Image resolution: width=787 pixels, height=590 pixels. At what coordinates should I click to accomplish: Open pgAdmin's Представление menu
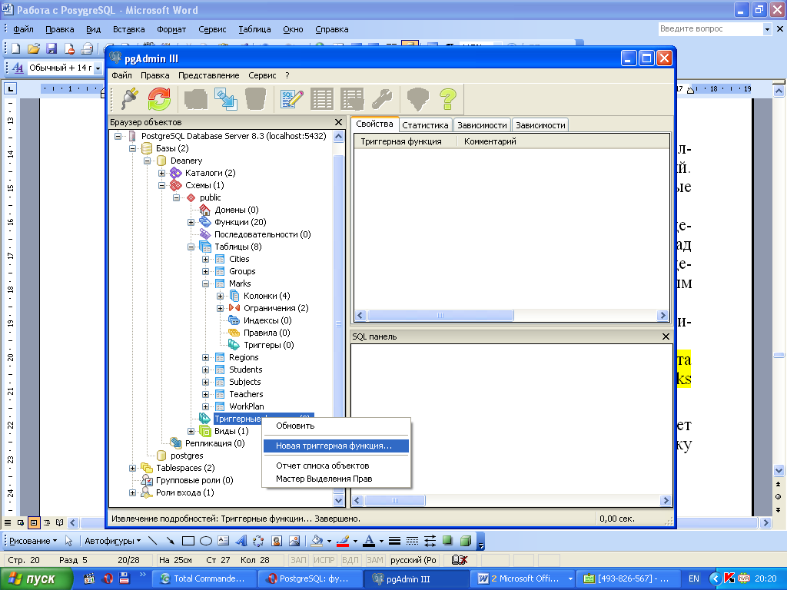(x=209, y=75)
